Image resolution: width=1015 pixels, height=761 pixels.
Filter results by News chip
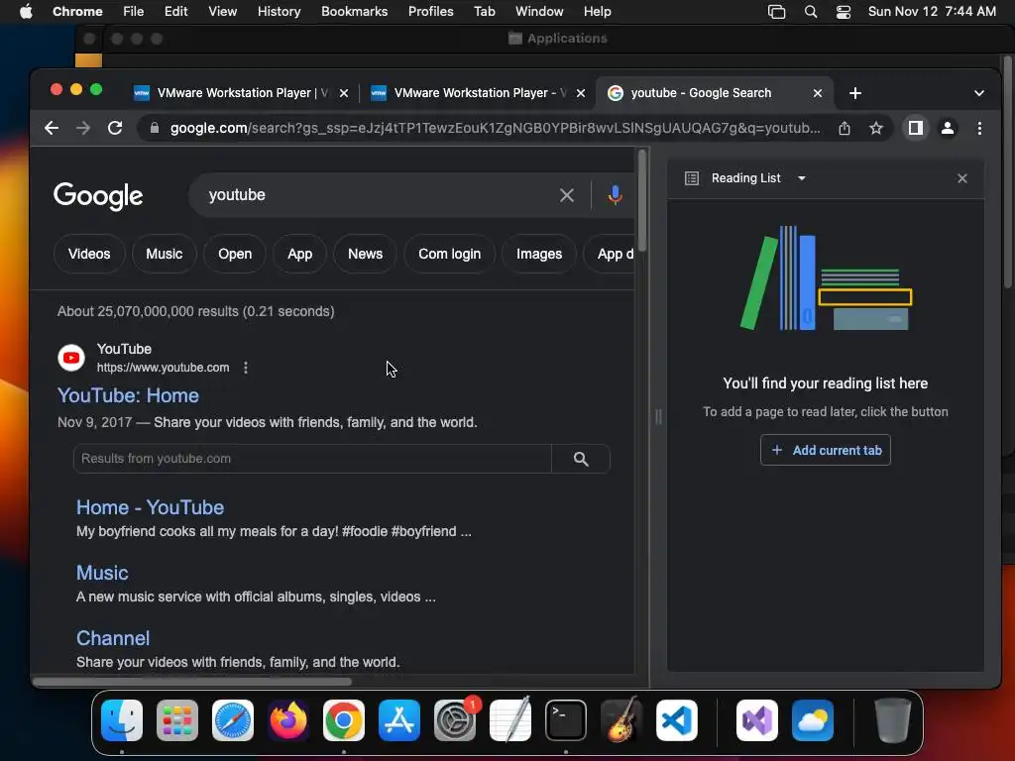(x=365, y=254)
